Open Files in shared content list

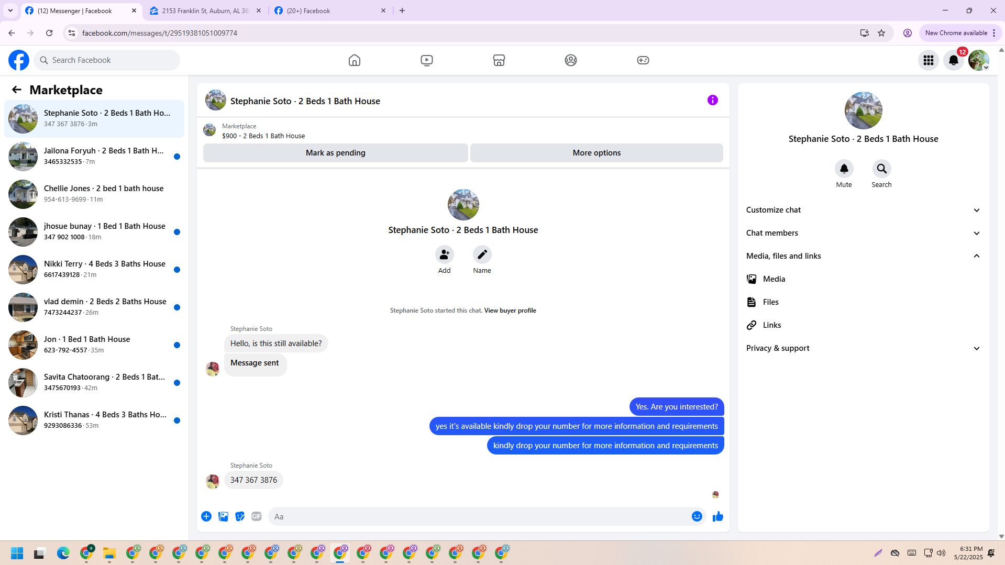coord(864,302)
